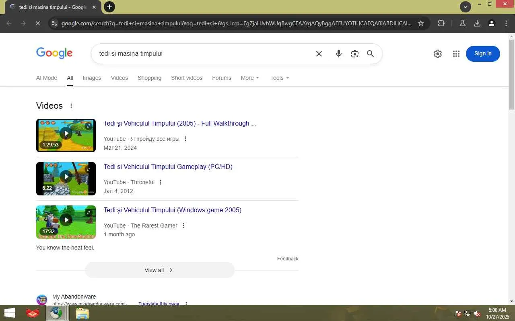Clear the search box with X icon

click(319, 54)
